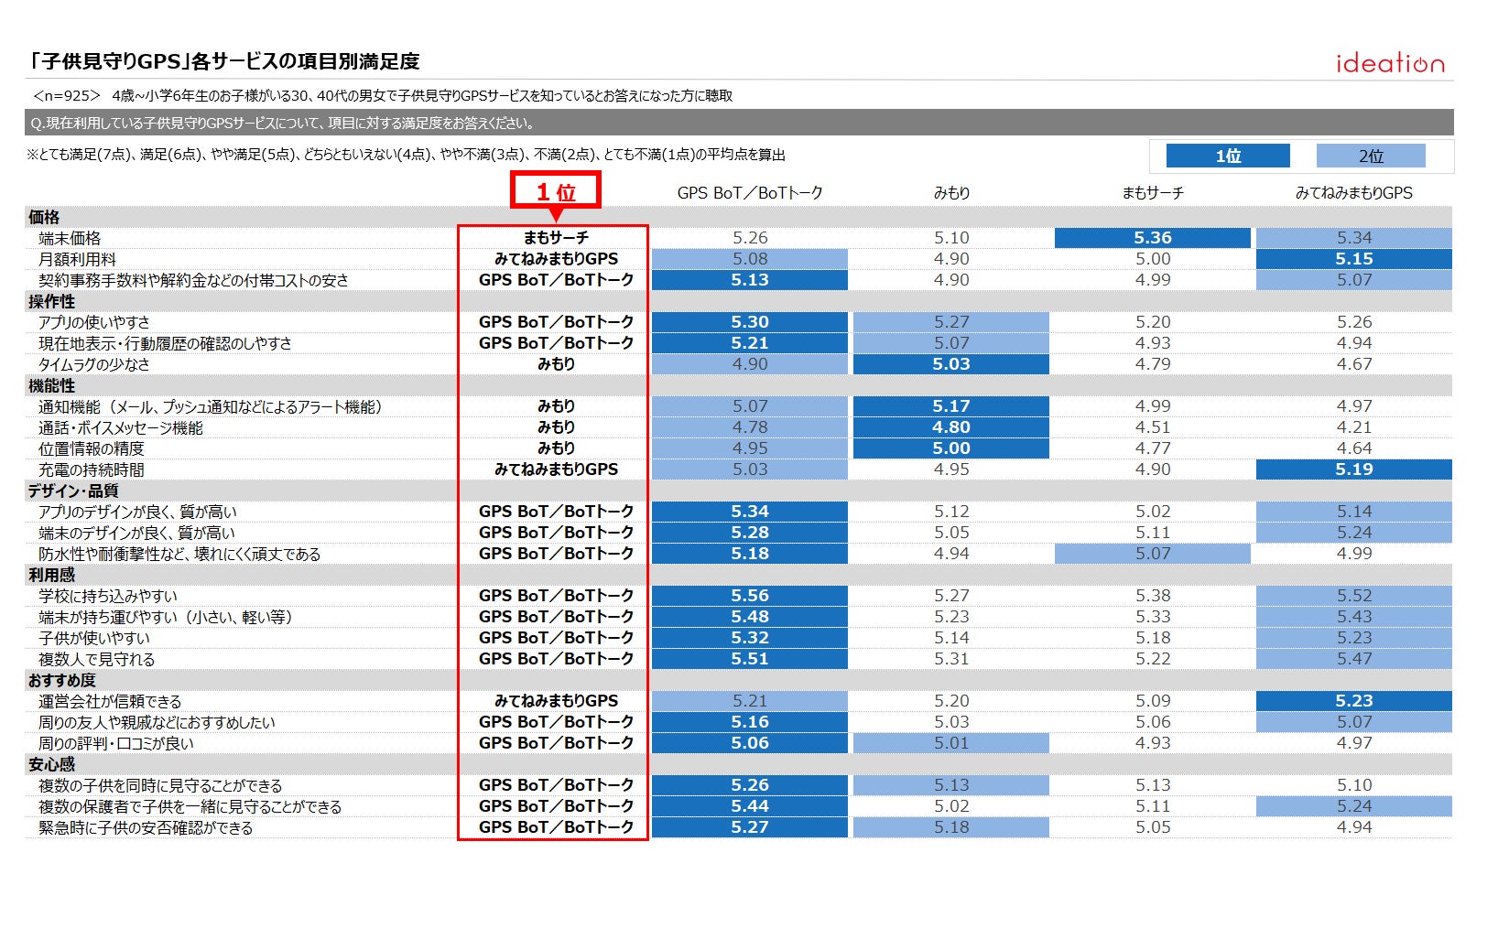The height and width of the screenshot is (928, 1498).
Task: Click the "アプリの使いやすさ" row label
Action: tap(93, 322)
